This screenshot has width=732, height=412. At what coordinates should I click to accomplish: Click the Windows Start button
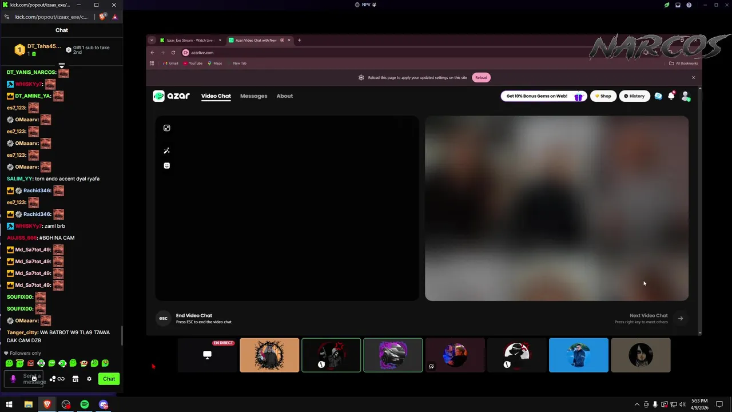point(9,405)
